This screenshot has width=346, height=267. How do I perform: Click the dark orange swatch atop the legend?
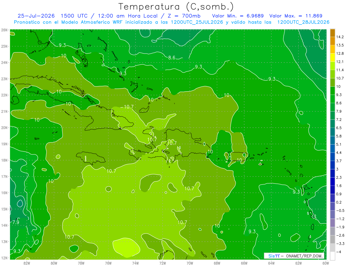(332, 33)
